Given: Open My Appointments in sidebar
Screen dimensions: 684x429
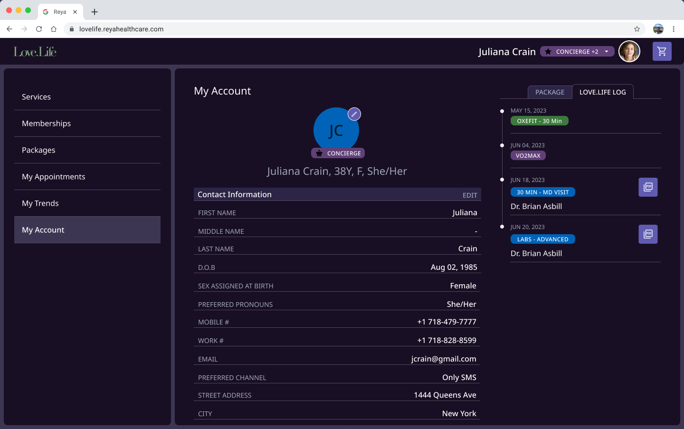Looking at the screenshot, I should (54, 177).
